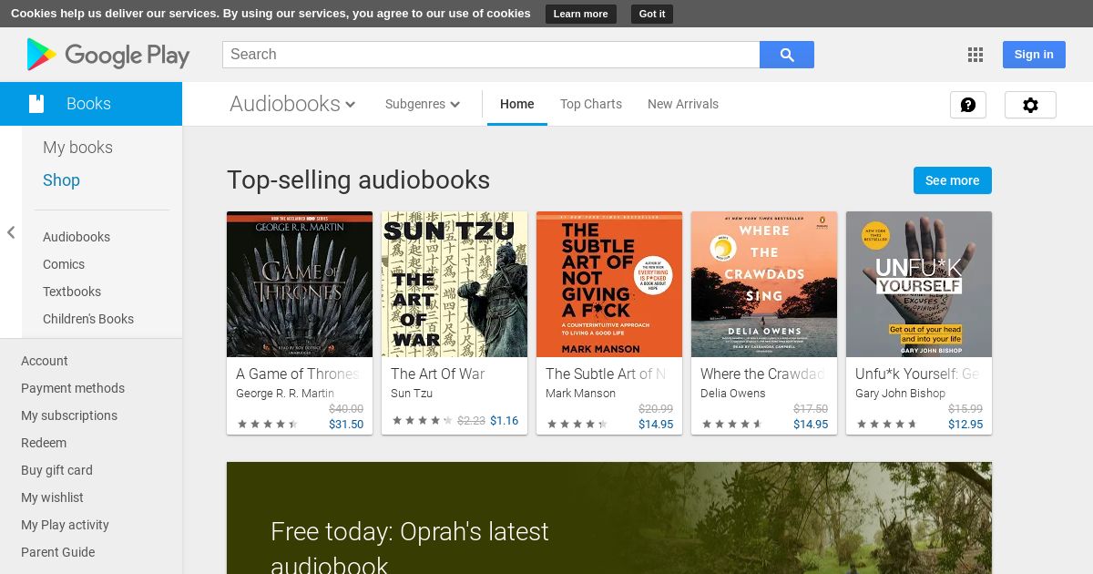
Task: Open Payment methods link
Action: [73, 388]
